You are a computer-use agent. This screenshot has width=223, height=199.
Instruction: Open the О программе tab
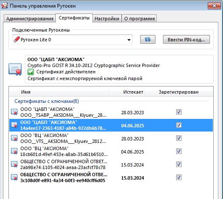[x=139, y=19]
